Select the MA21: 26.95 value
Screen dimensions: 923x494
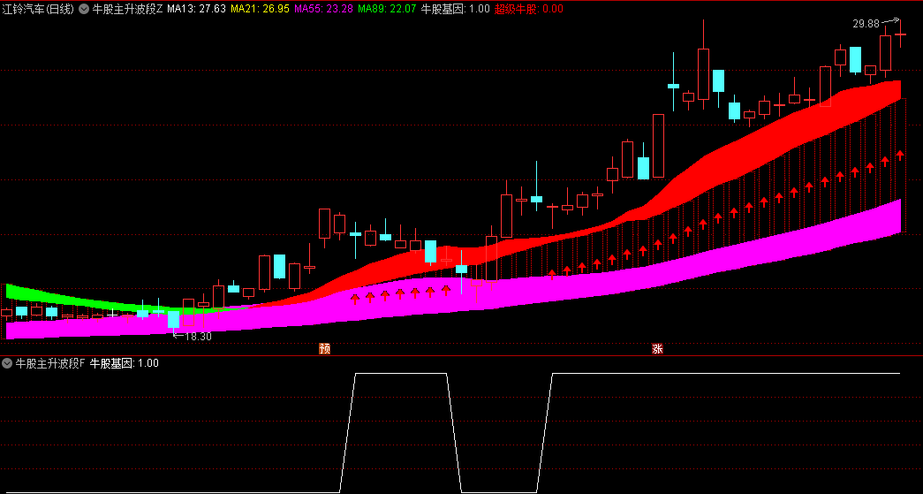tap(261, 9)
